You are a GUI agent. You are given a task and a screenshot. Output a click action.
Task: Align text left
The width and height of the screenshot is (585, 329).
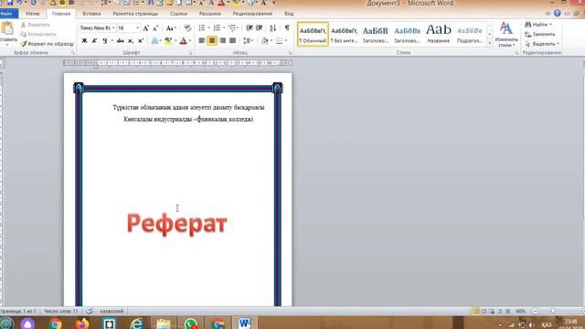pyautogui.click(x=202, y=40)
